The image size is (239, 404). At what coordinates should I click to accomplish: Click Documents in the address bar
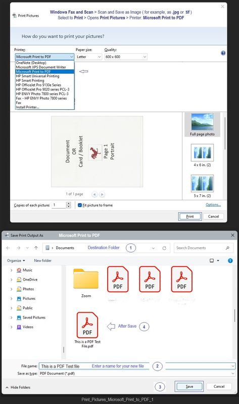click(x=65, y=248)
